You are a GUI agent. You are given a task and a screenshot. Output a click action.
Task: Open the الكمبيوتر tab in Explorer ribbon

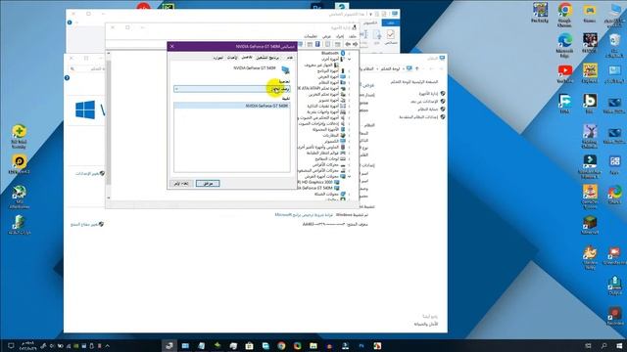point(370,22)
